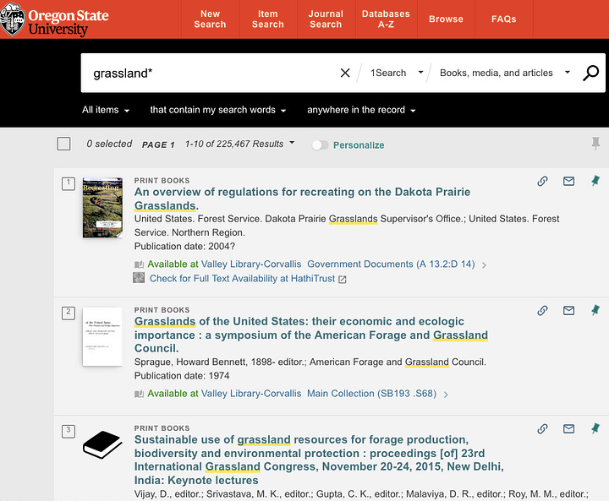Expand the All items filter dropdown
This screenshot has width=609, height=501.
106,110
